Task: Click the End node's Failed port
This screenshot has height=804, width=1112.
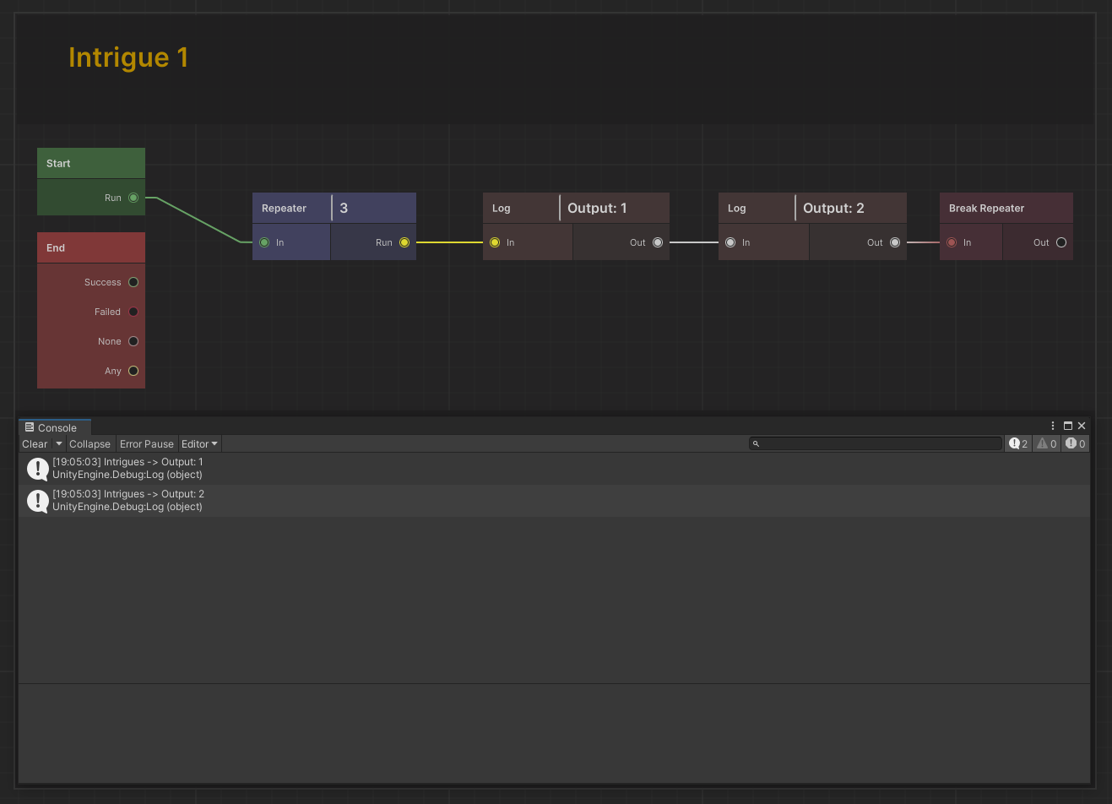Action: click(133, 312)
